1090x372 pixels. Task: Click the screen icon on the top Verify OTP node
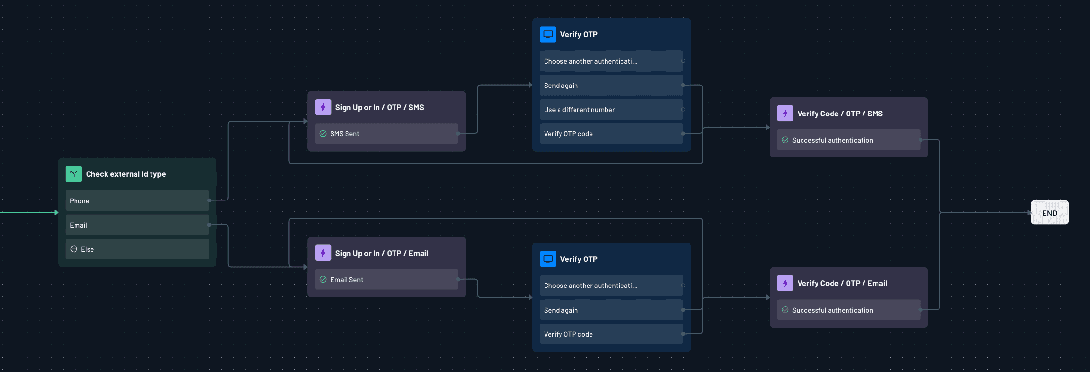click(x=547, y=34)
